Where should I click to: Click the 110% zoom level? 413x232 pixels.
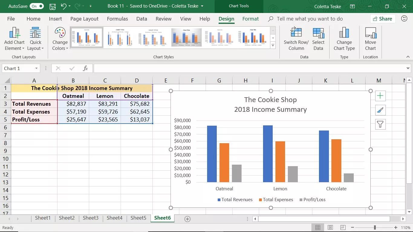(405, 227)
